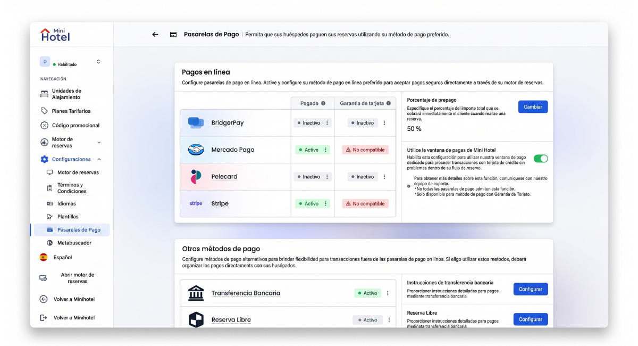The image size is (638, 346).
Task: Open BridgerPay Pagada options menu
Action: [327, 123]
